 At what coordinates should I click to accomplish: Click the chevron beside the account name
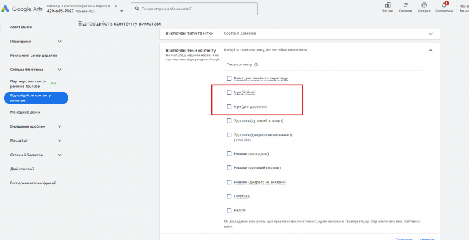pos(116,6)
